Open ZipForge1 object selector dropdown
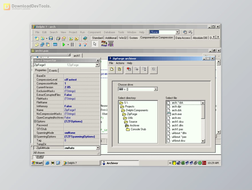 tap(97, 65)
